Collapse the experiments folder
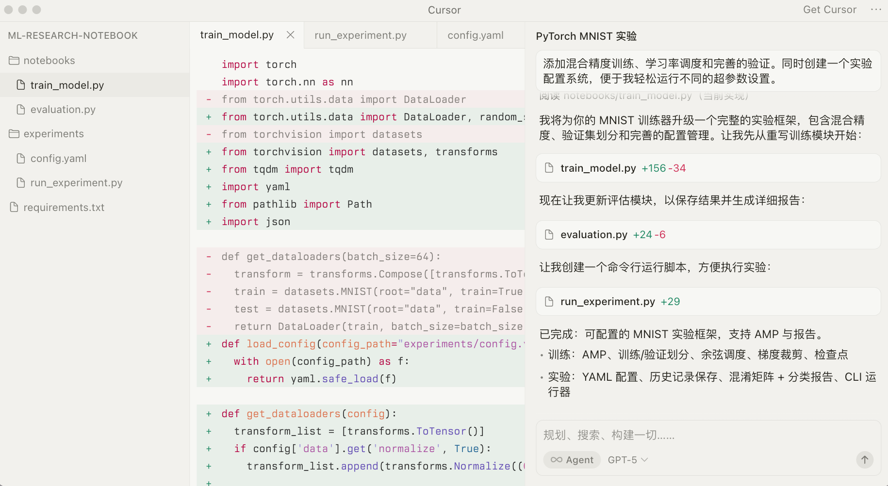 [x=95, y=134]
